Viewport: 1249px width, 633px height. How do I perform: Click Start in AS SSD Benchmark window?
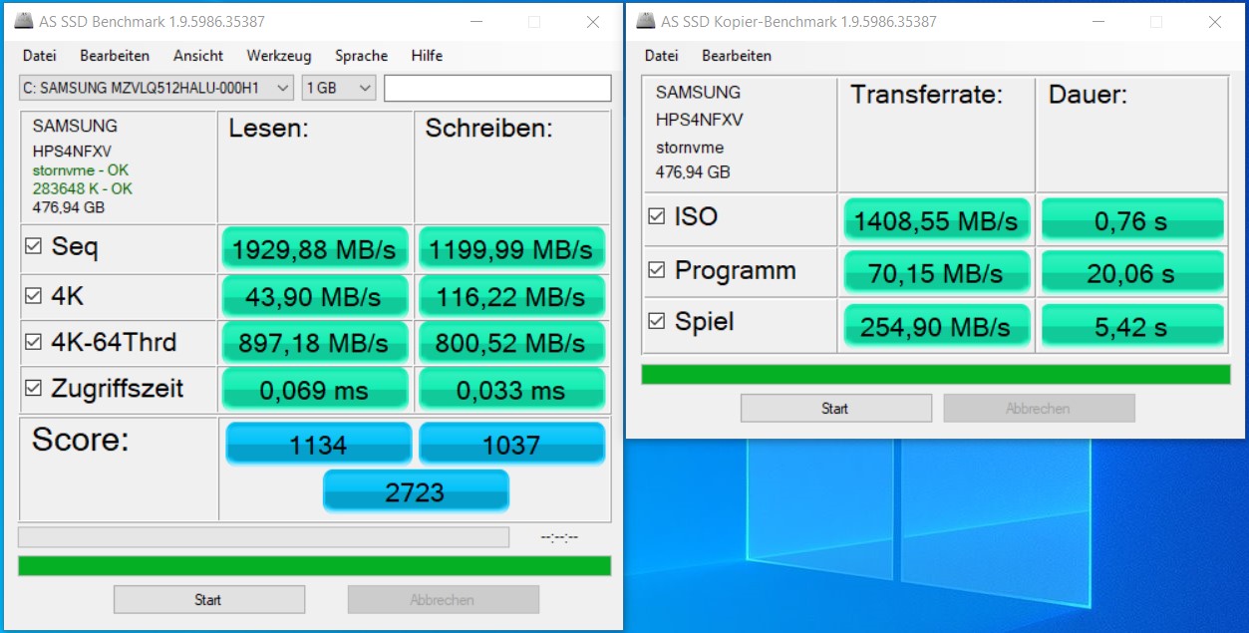coord(208,599)
